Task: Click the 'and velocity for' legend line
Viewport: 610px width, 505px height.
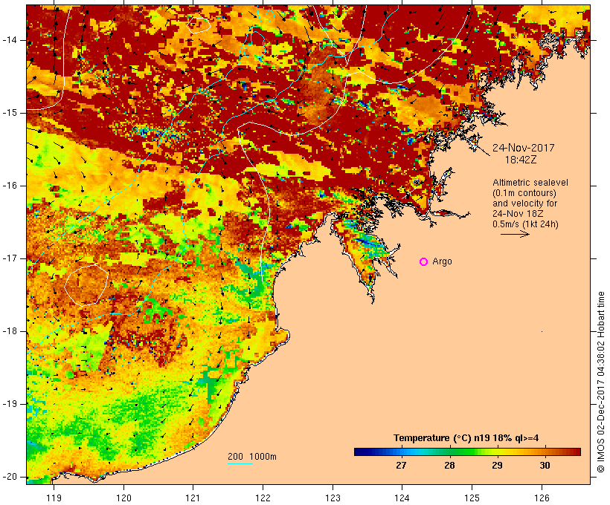Action: [524, 203]
